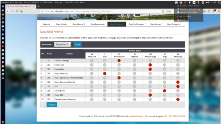The image size is (221, 124).
Task: Go to Firefox home page icon
Action: 22,11
